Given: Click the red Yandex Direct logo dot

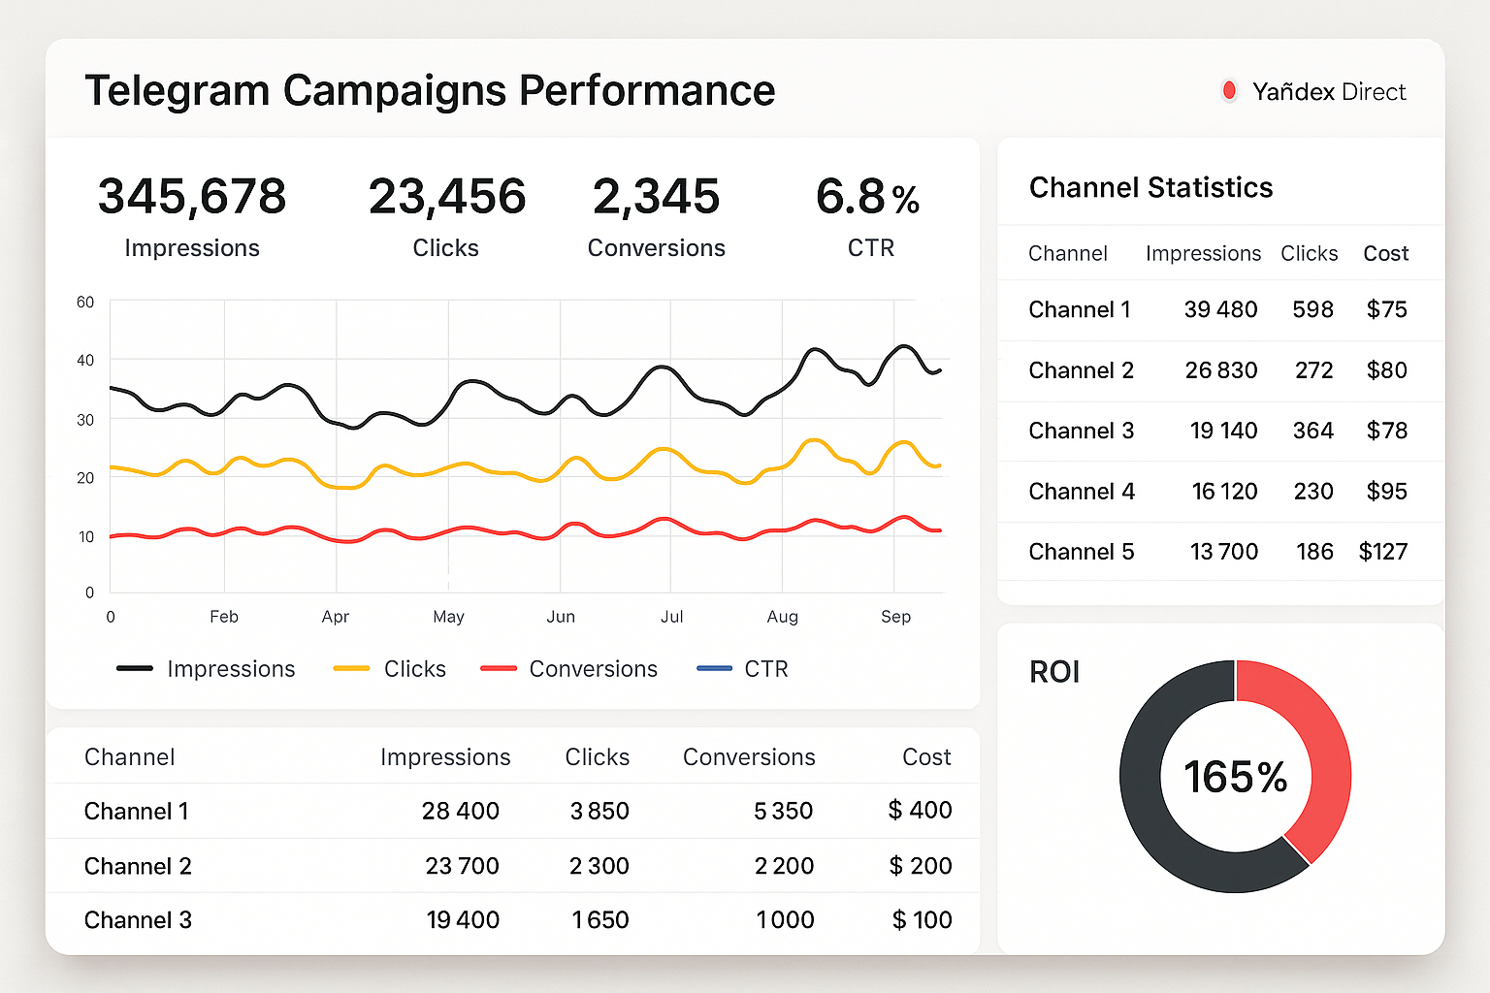Looking at the screenshot, I should click(x=1229, y=91).
